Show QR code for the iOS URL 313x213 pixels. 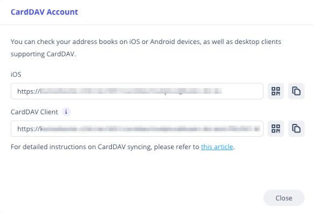tap(276, 91)
